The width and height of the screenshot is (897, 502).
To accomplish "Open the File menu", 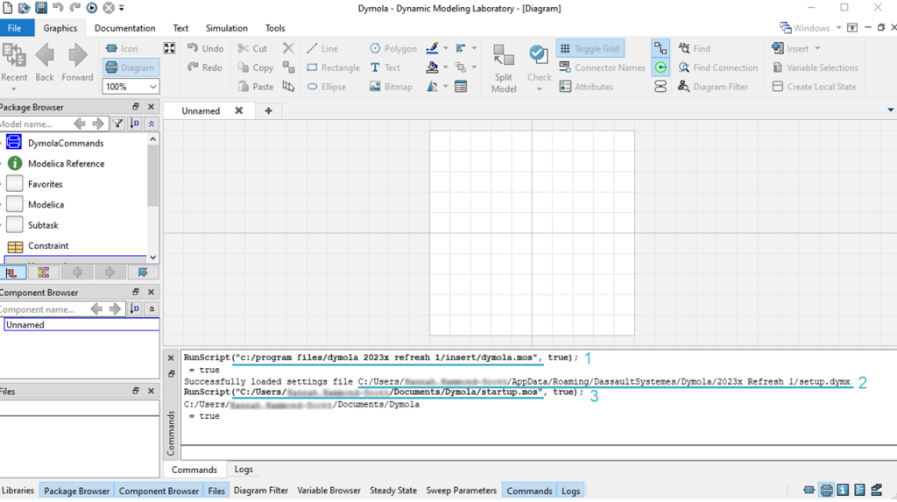I will tap(14, 28).
